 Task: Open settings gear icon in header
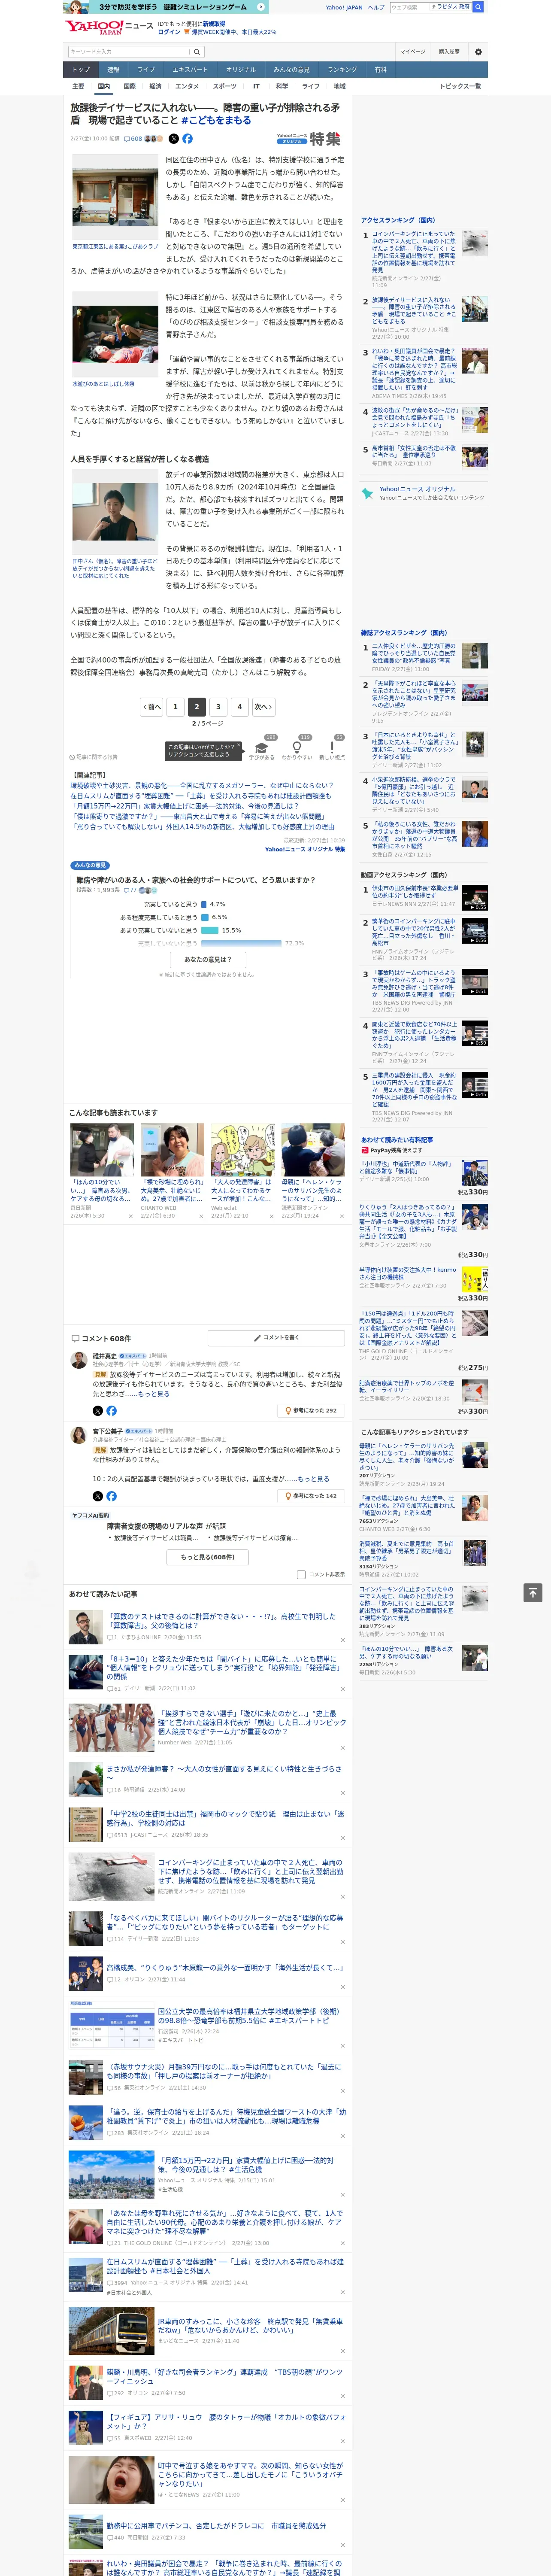point(477,51)
